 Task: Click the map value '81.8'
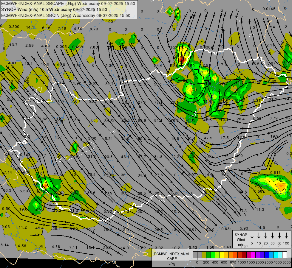[x=158, y=157]
